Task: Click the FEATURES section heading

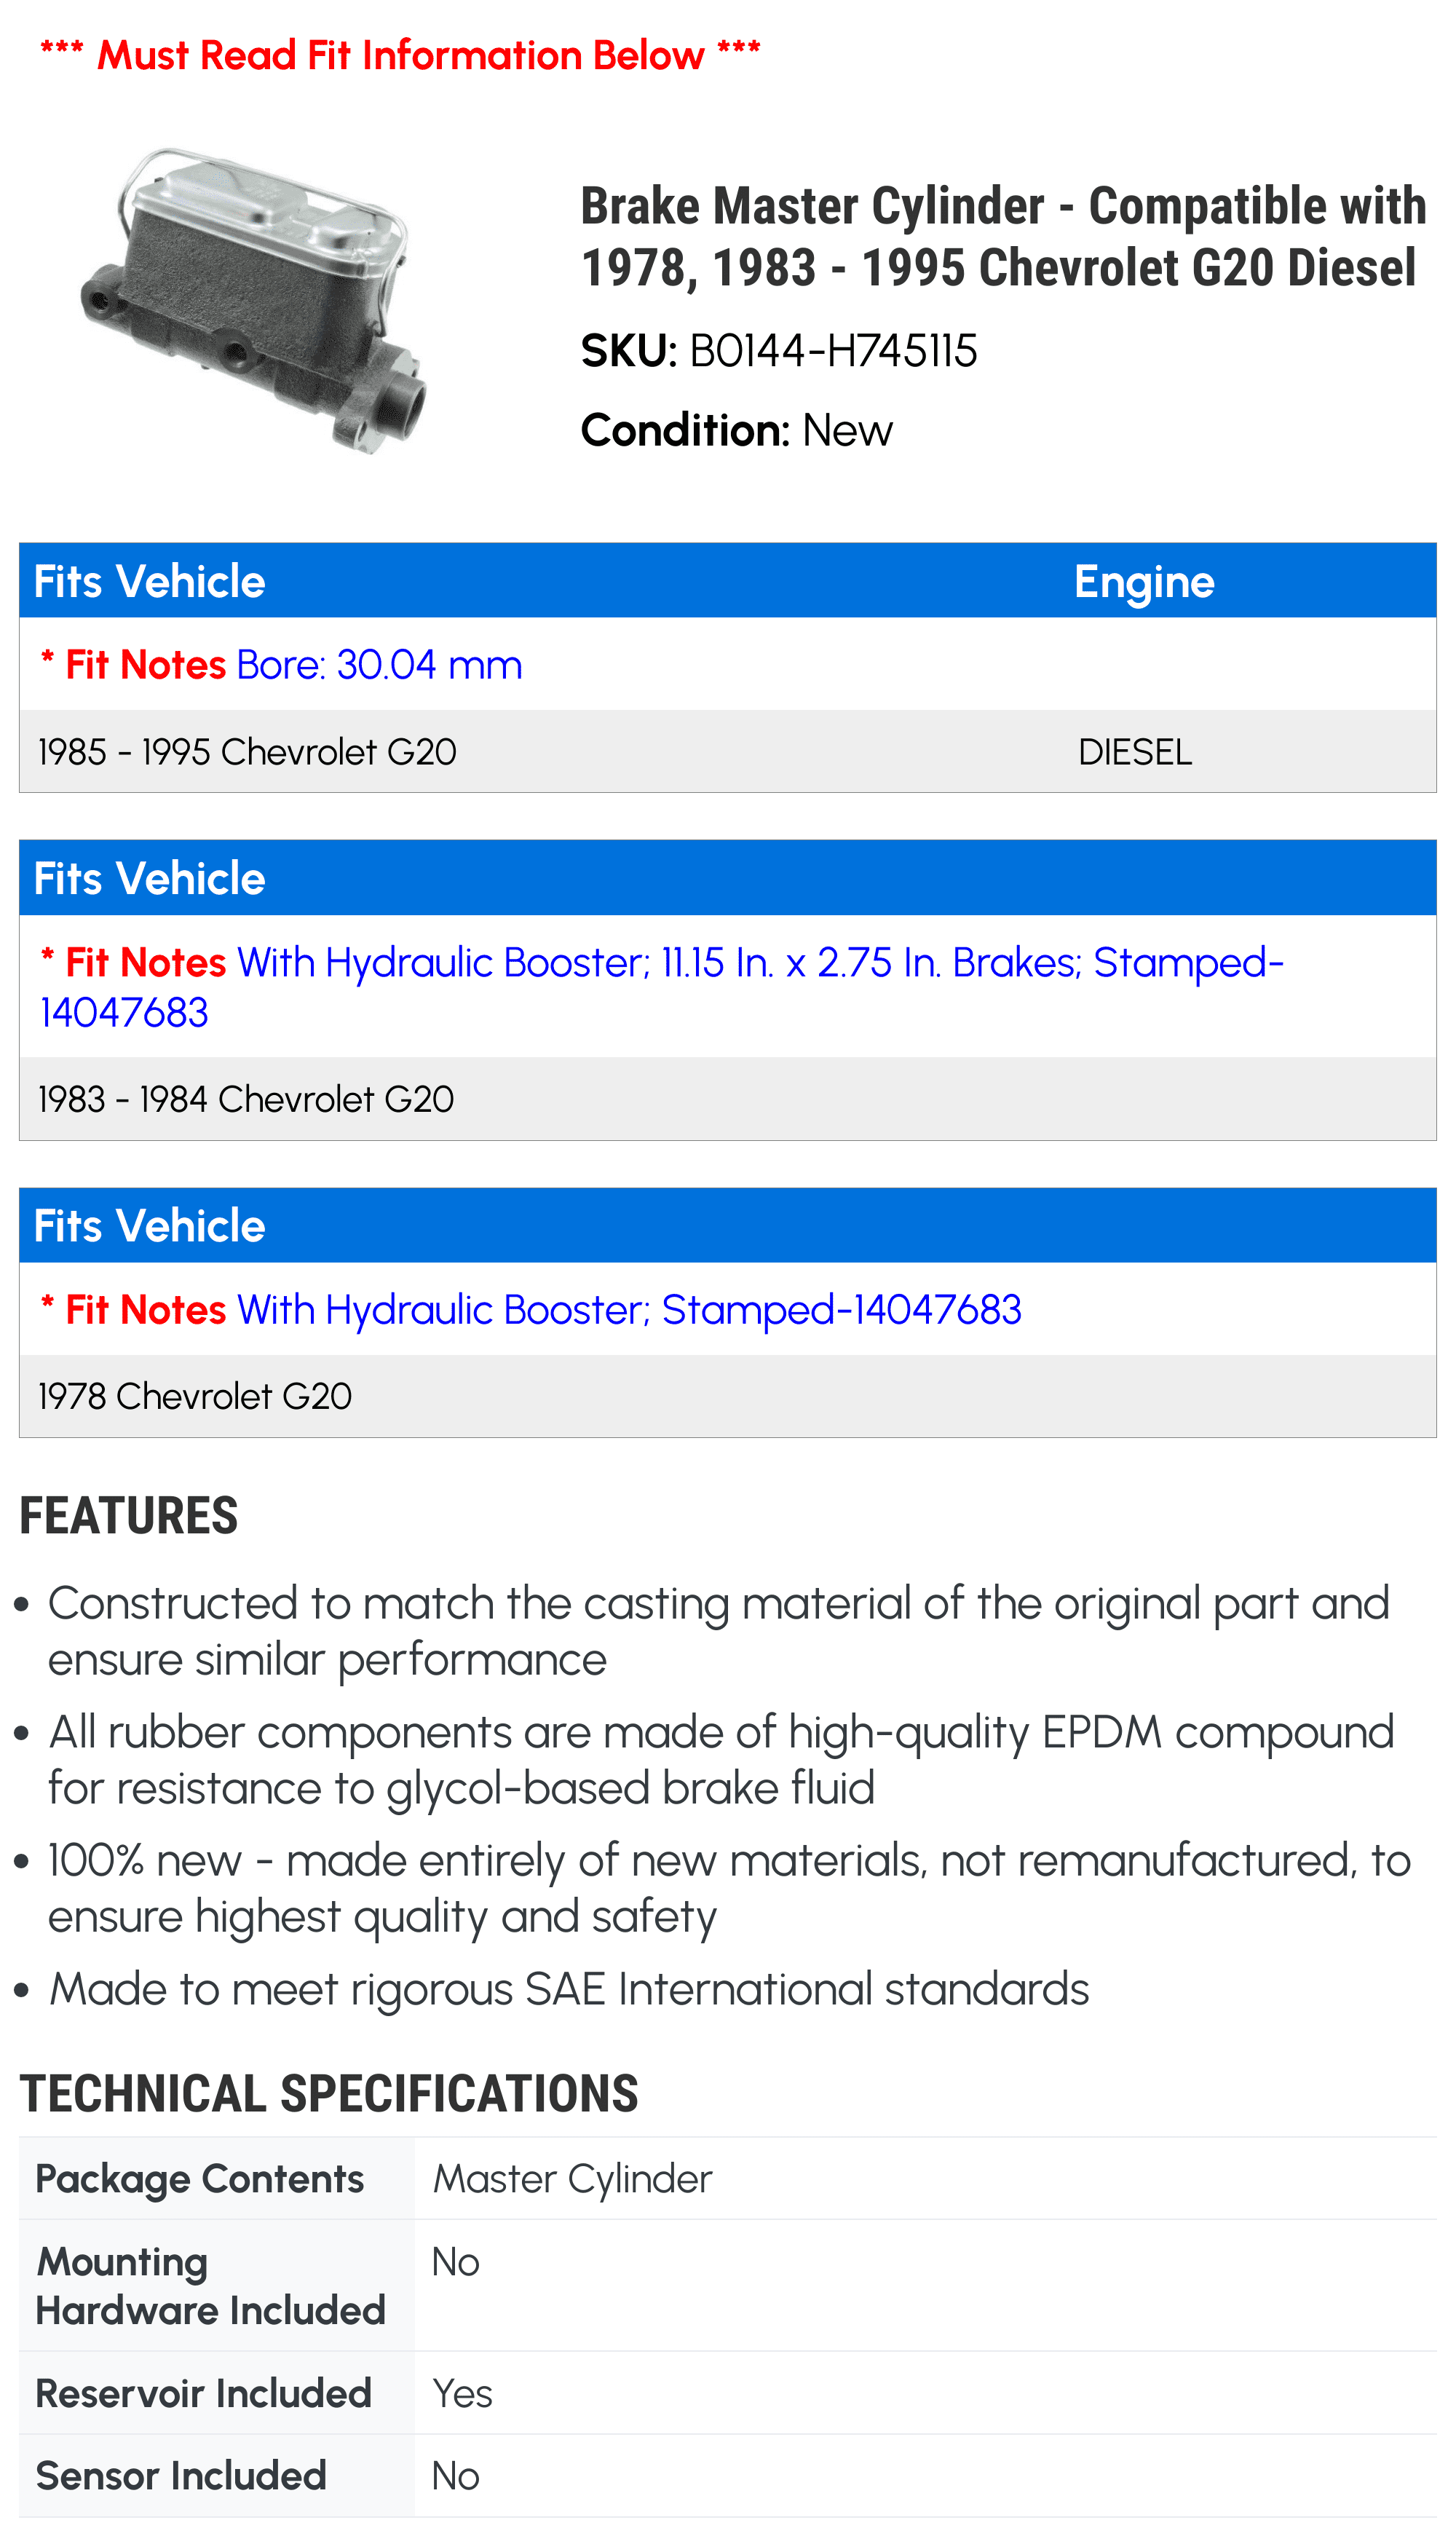Action: pos(129,1516)
